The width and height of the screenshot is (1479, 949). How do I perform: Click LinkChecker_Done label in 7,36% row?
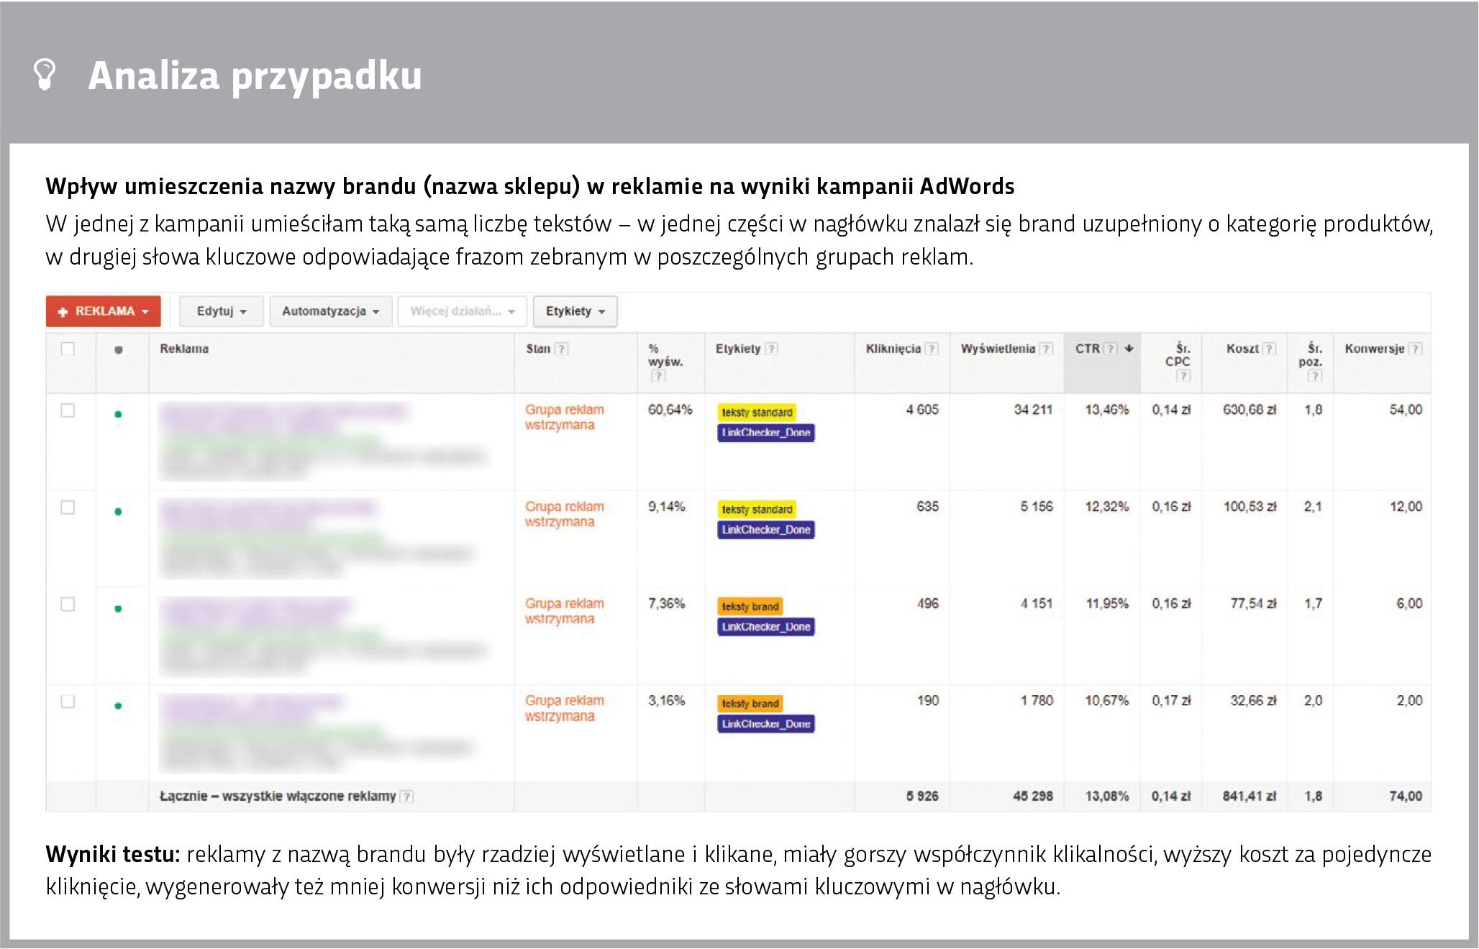pyautogui.click(x=766, y=627)
